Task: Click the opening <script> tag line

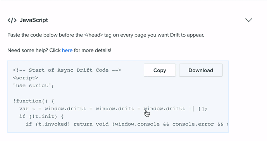Action: tap(26, 78)
